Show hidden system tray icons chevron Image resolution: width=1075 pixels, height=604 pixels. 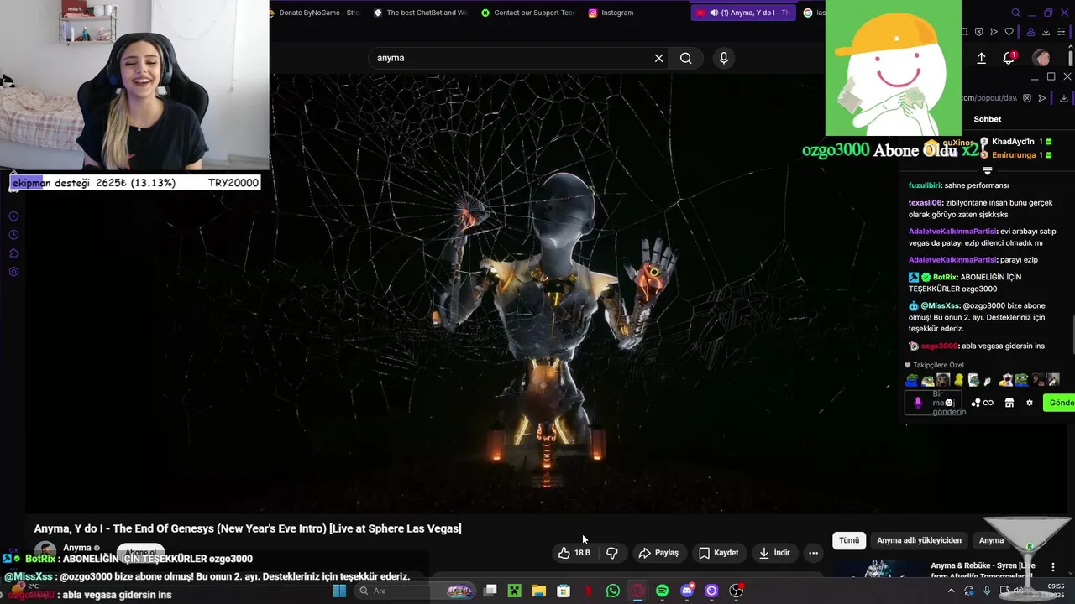tap(951, 591)
